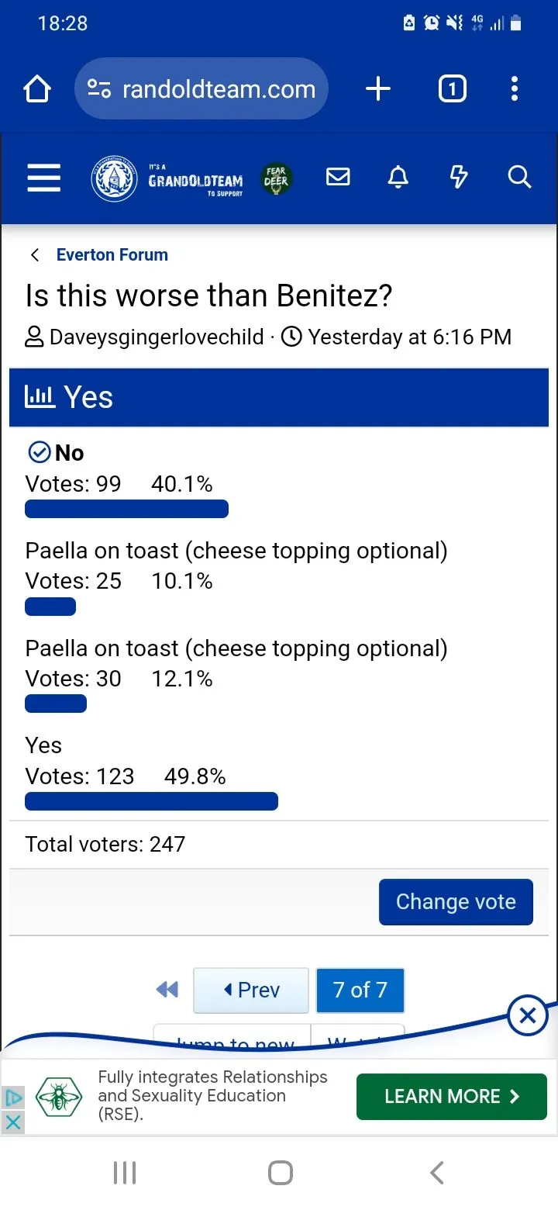558x1210 pixels.
Task: Tap the browser home icon
Action: 37,89
